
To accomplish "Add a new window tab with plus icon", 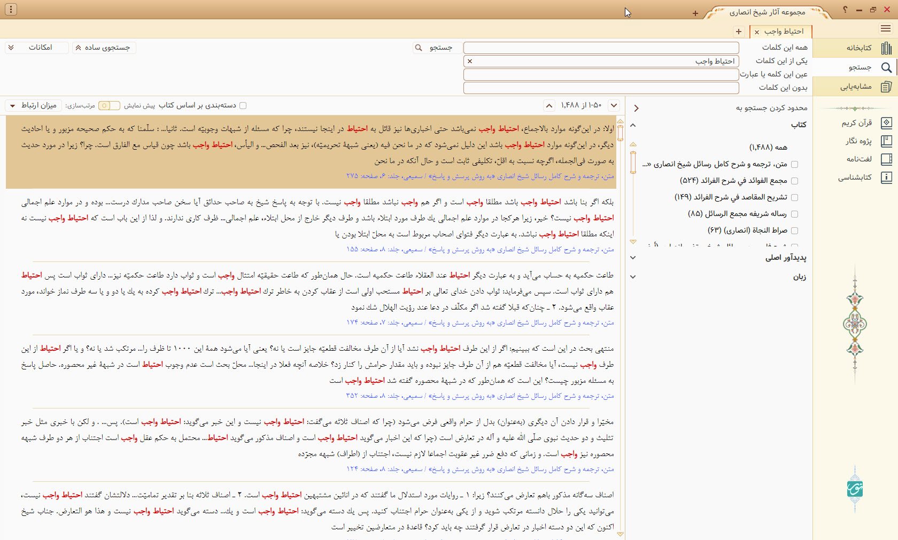I will coord(695,13).
